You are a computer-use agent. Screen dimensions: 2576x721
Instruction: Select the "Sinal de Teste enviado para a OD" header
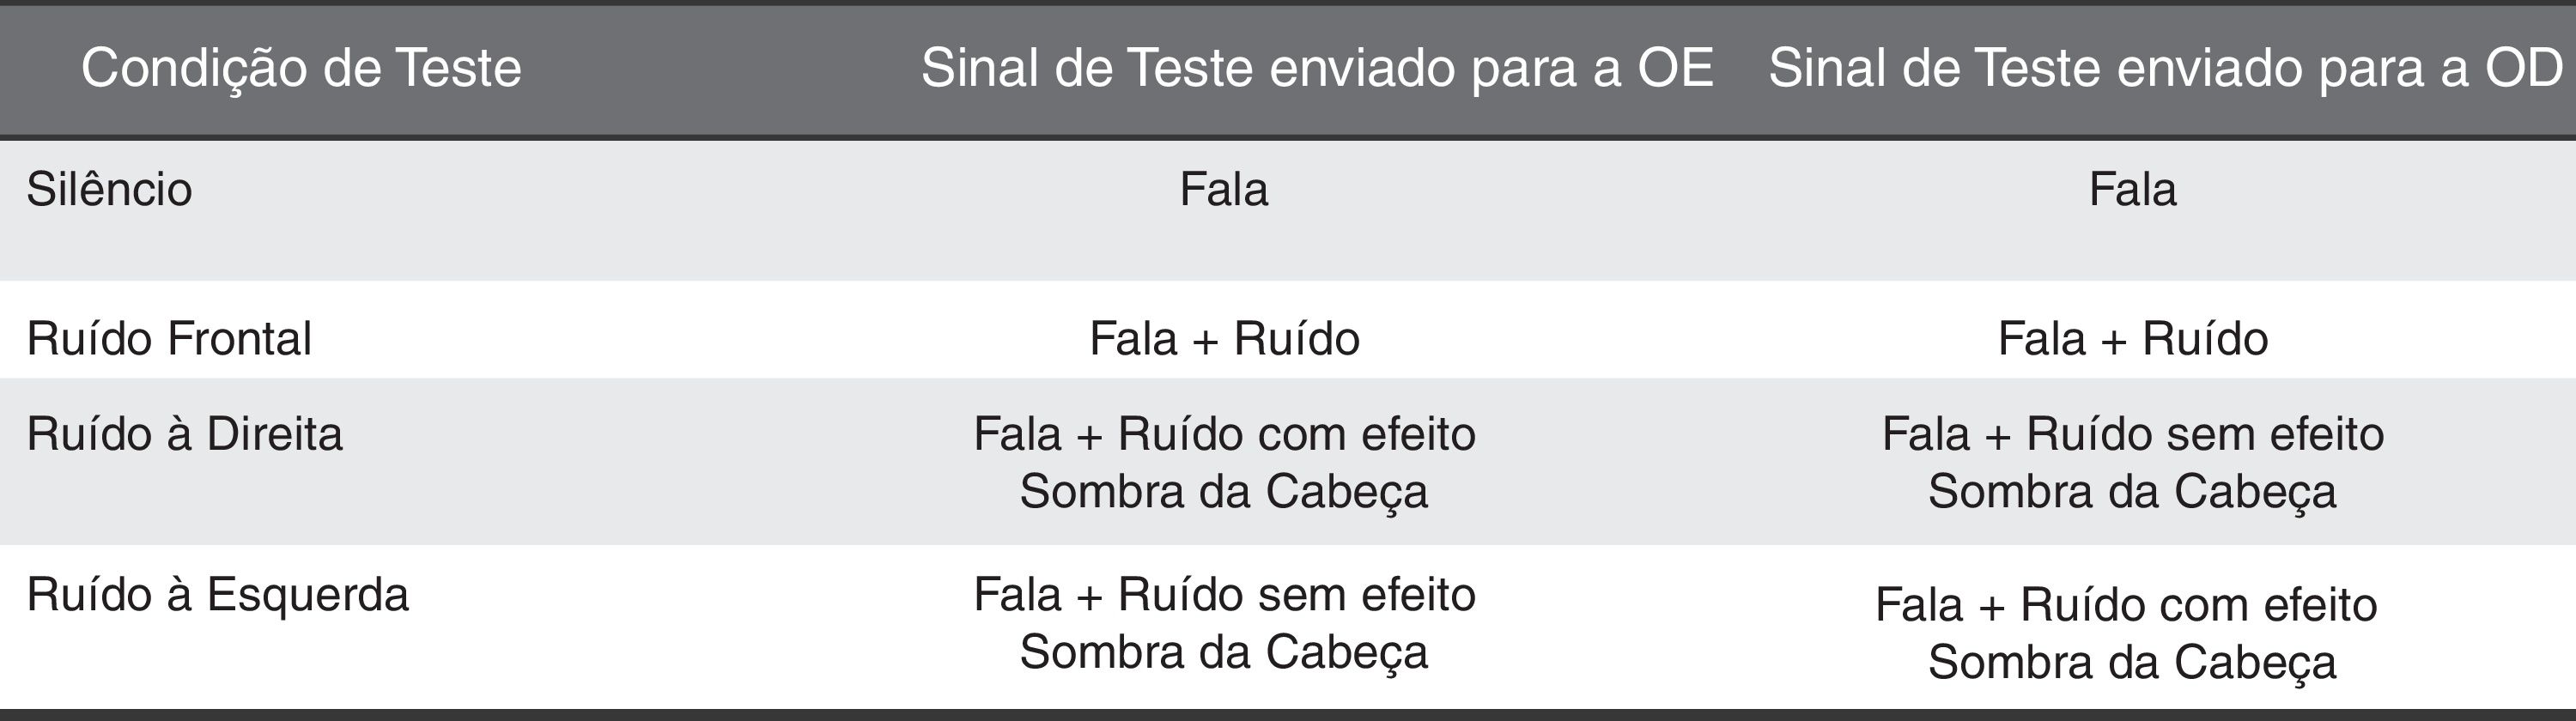click(x=2165, y=68)
